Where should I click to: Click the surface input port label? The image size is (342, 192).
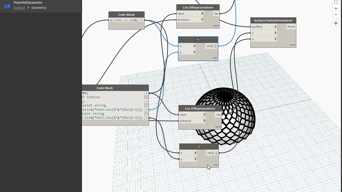click(x=257, y=27)
